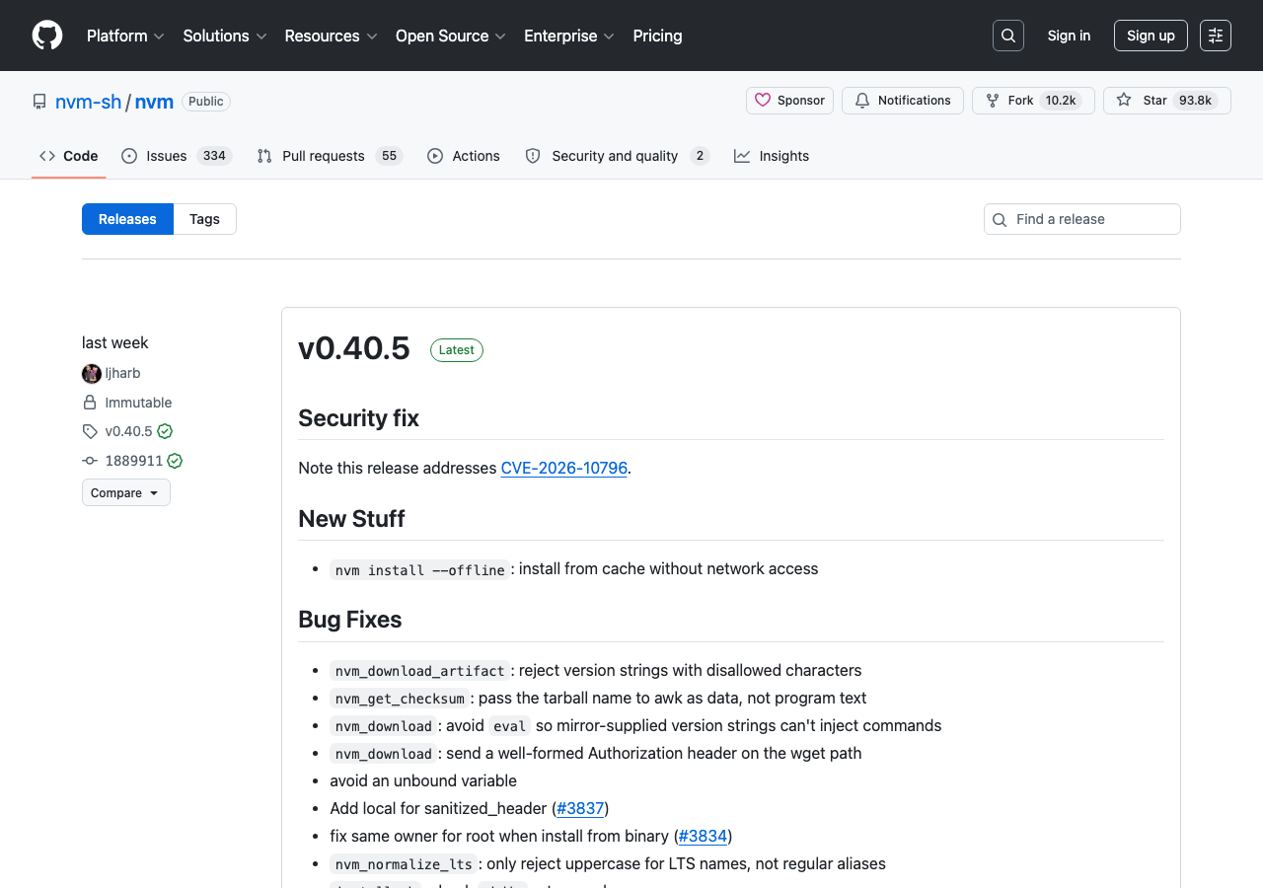Click the Security and quality count badge 2
1263x888 pixels.
coord(700,156)
